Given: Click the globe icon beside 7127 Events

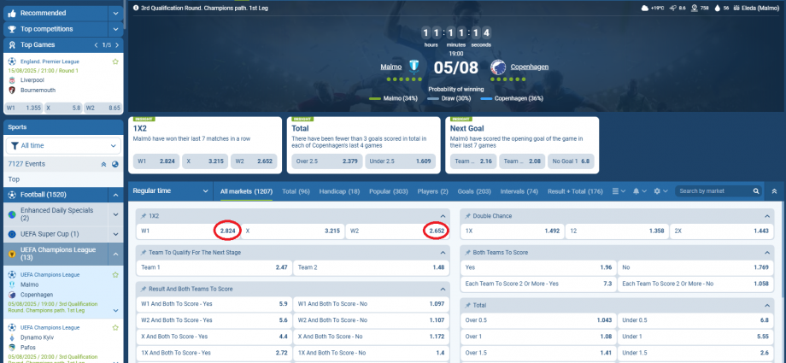Looking at the screenshot, I should [114, 164].
